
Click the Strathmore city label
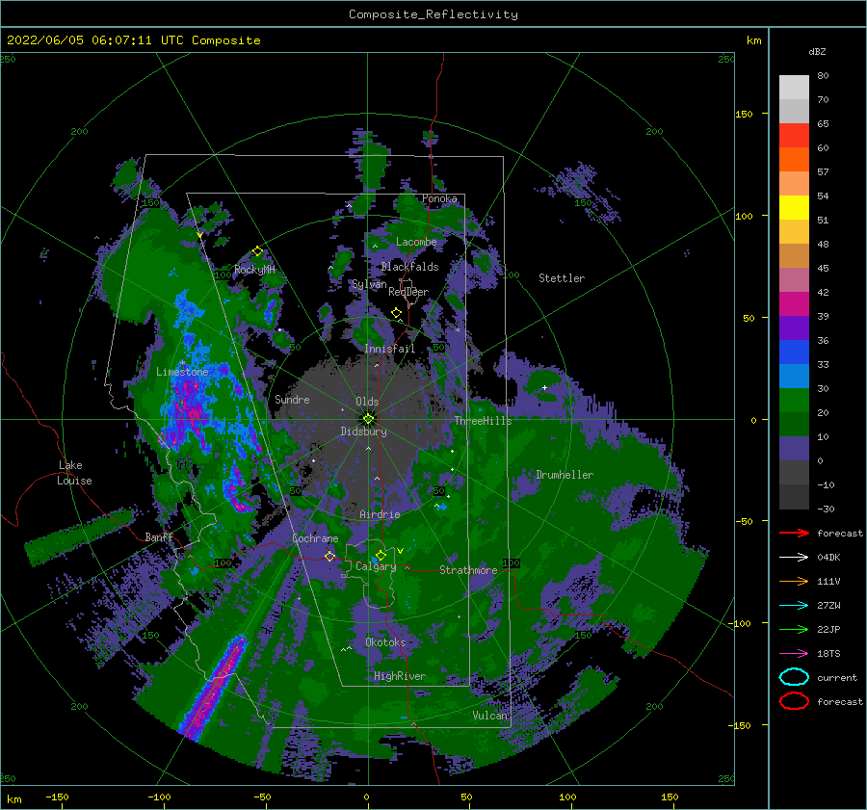[x=468, y=570]
